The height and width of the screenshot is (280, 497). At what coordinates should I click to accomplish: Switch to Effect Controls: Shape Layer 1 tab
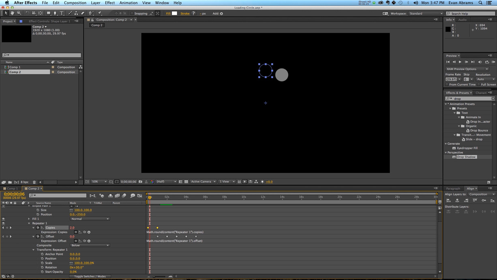(x=49, y=21)
